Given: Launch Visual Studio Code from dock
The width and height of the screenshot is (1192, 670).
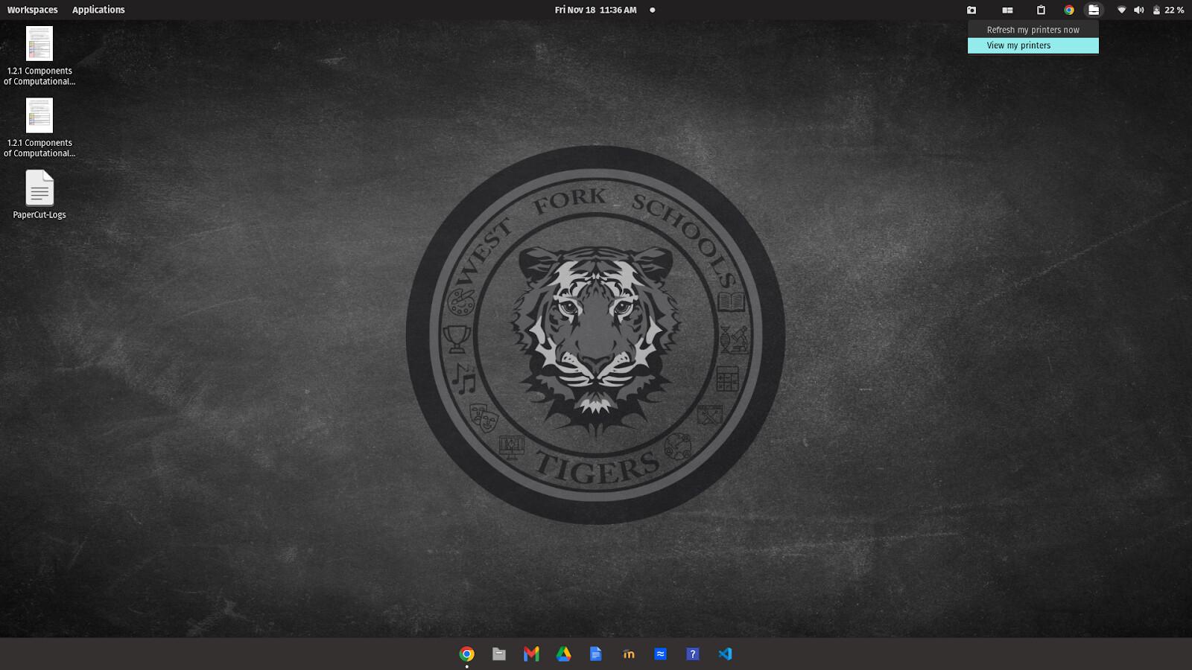Looking at the screenshot, I should [725, 654].
